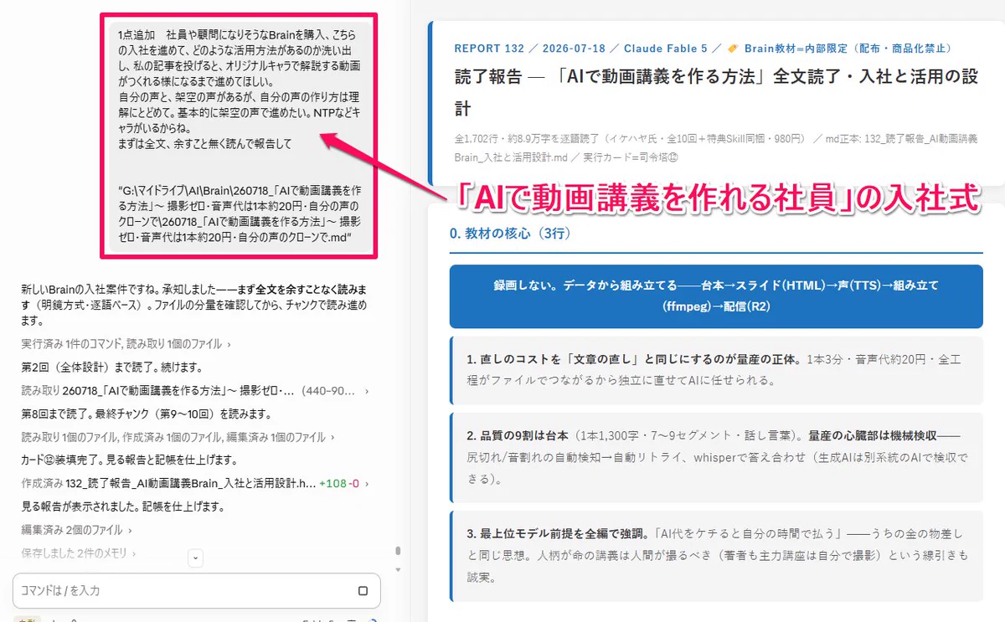1005x622 pixels.
Task: Click the blue banner '録画しない。データから組み立てる'
Action: (716, 296)
